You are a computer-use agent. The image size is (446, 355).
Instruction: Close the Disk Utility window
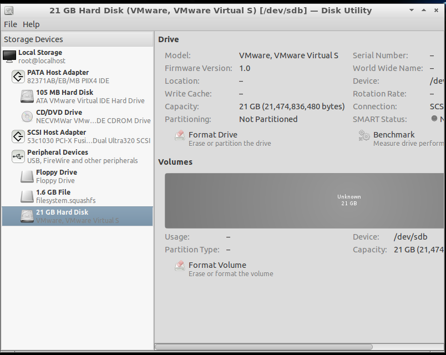(x=436, y=10)
